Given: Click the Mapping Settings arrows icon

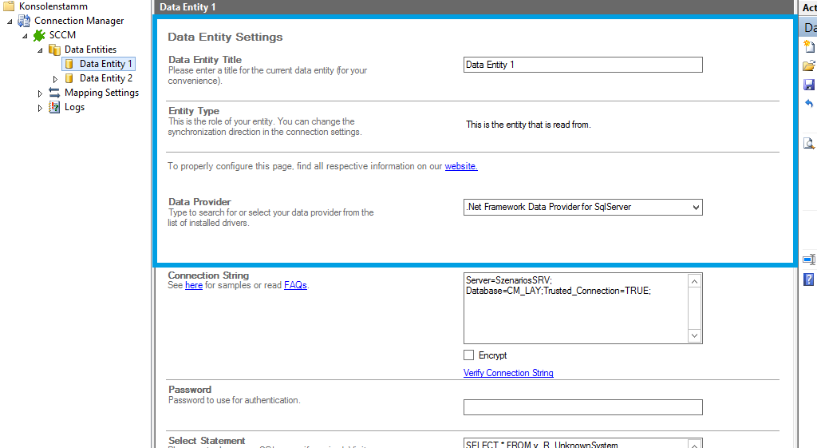Looking at the screenshot, I should pos(54,93).
